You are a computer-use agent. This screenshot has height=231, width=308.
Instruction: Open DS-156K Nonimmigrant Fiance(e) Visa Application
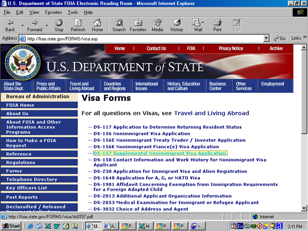tap(156, 147)
